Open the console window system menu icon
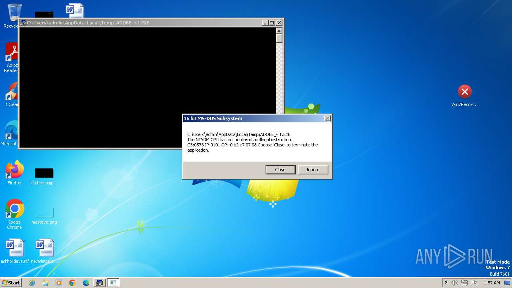512x288 pixels. point(23,23)
